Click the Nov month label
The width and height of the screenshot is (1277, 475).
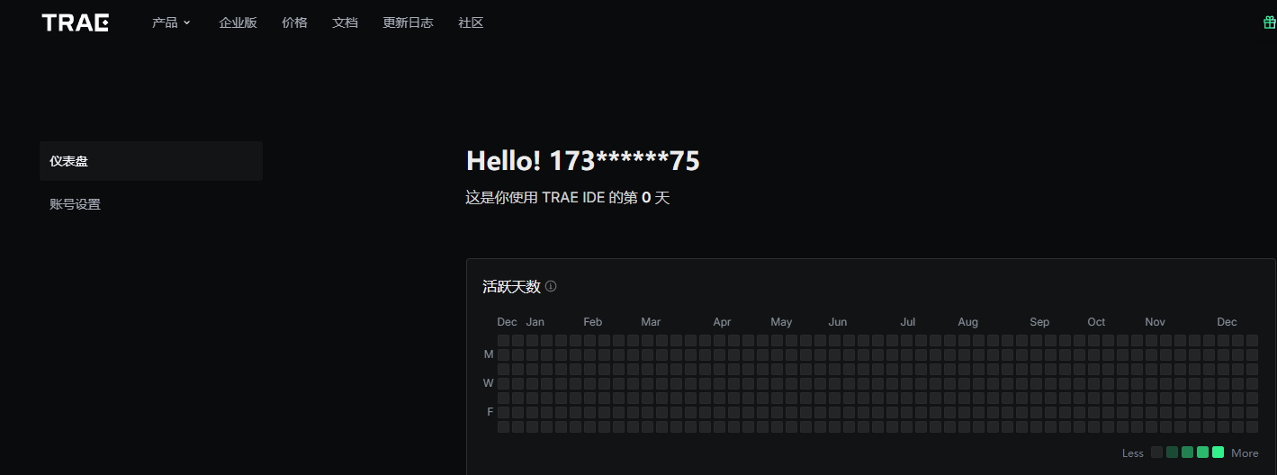[1156, 322]
